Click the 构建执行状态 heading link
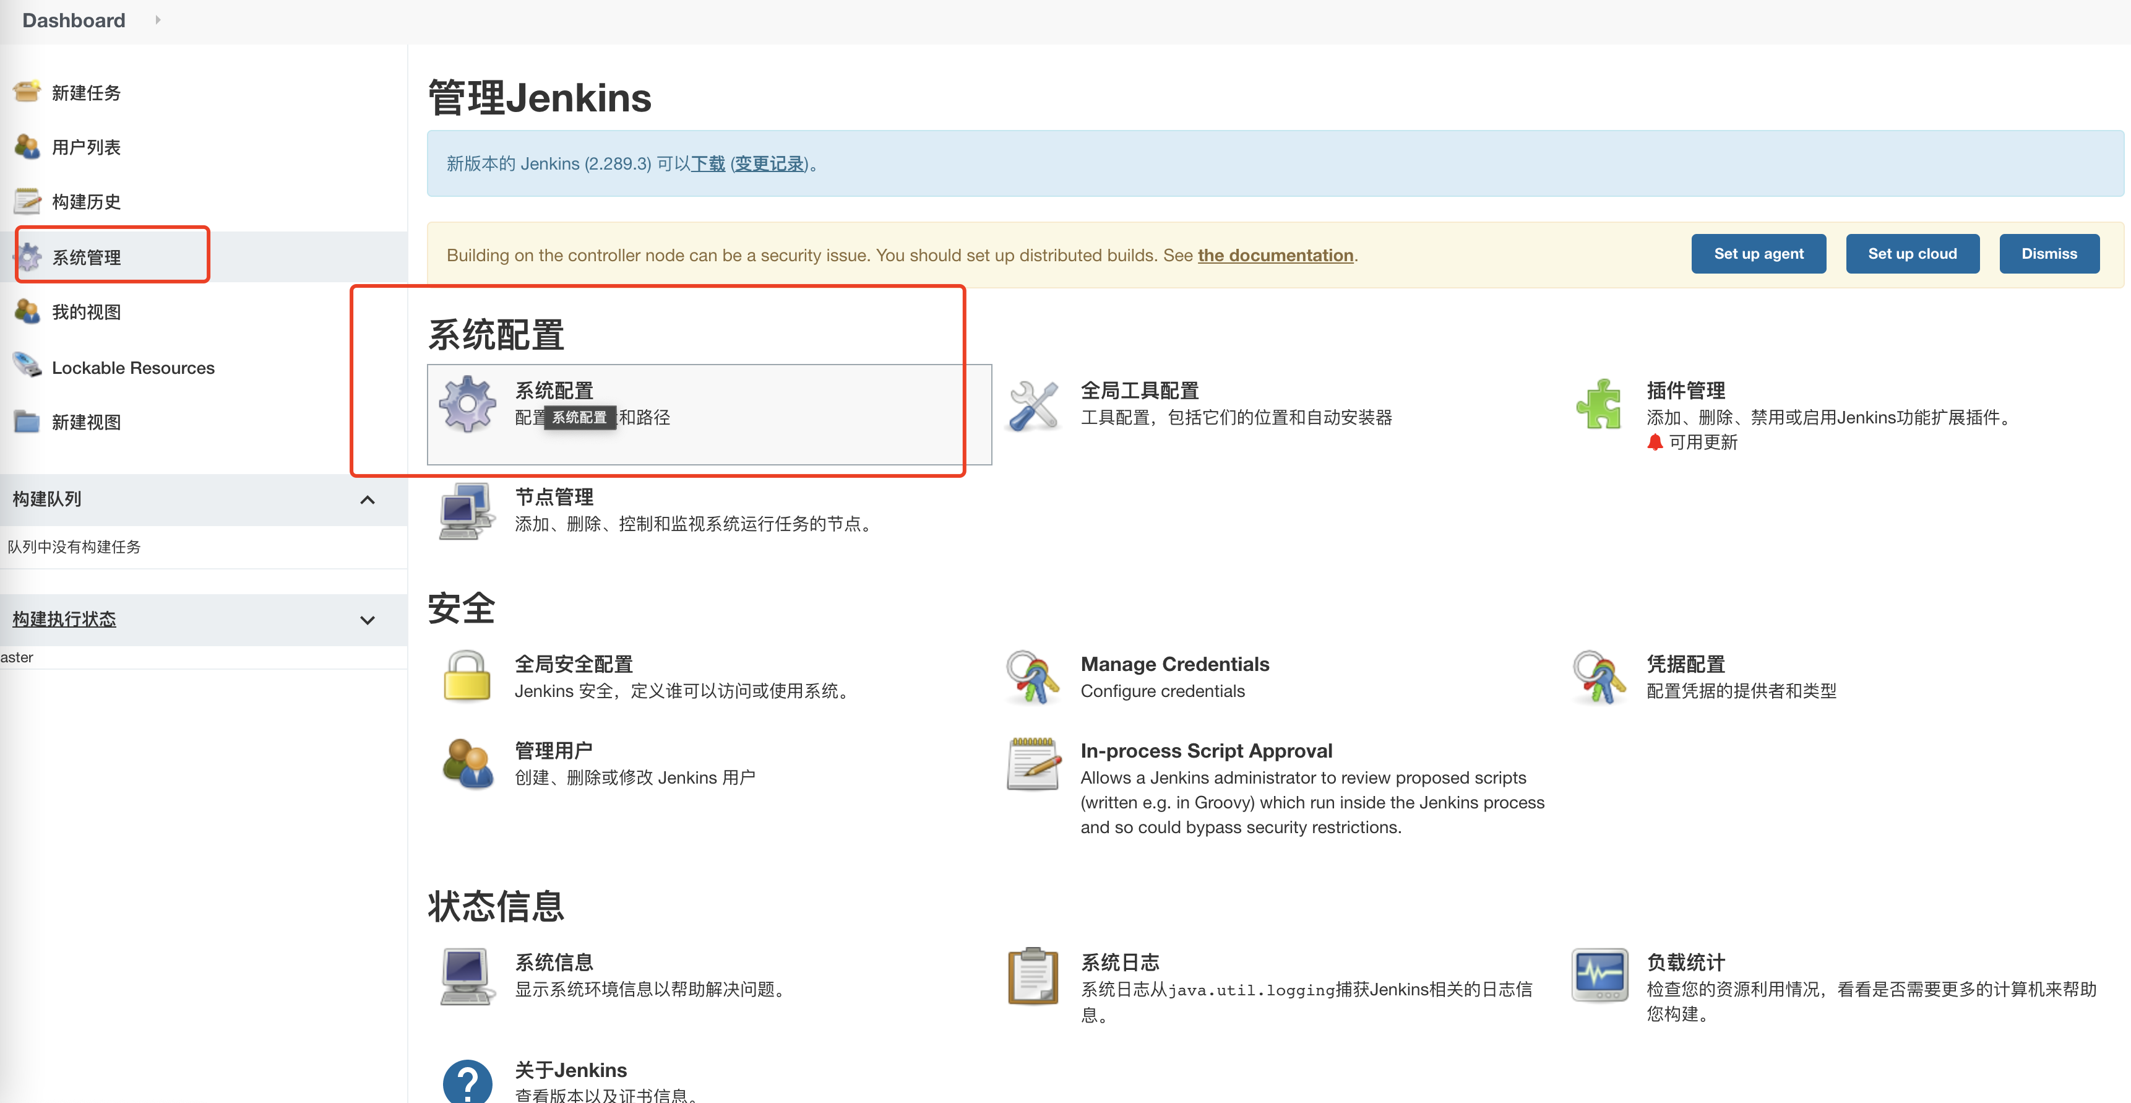2131x1103 pixels. click(64, 619)
